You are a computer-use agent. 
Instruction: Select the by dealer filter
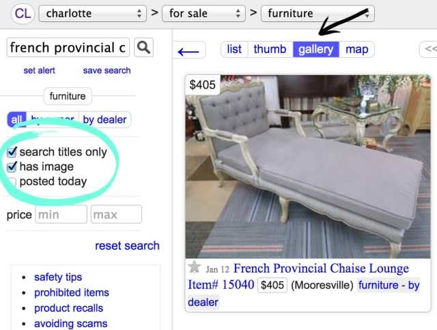[x=104, y=119]
